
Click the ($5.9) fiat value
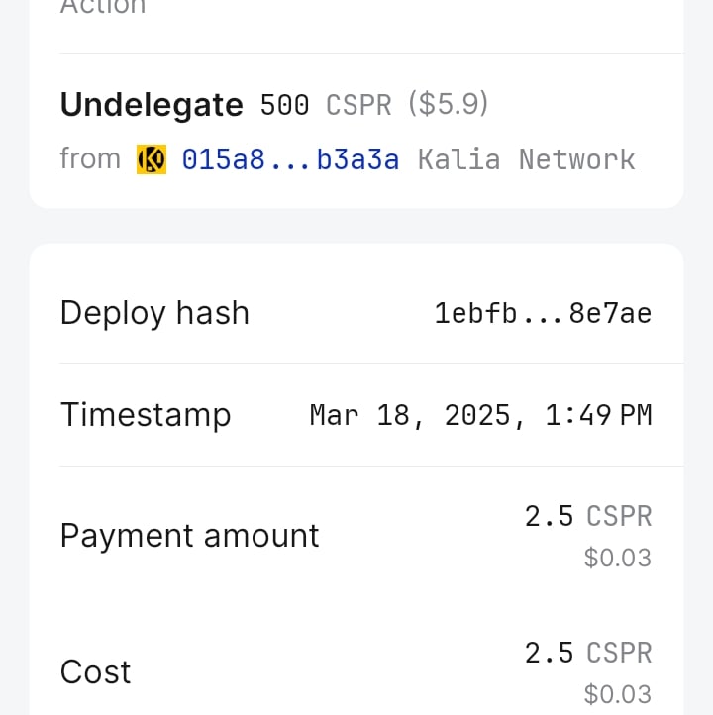[x=449, y=104]
